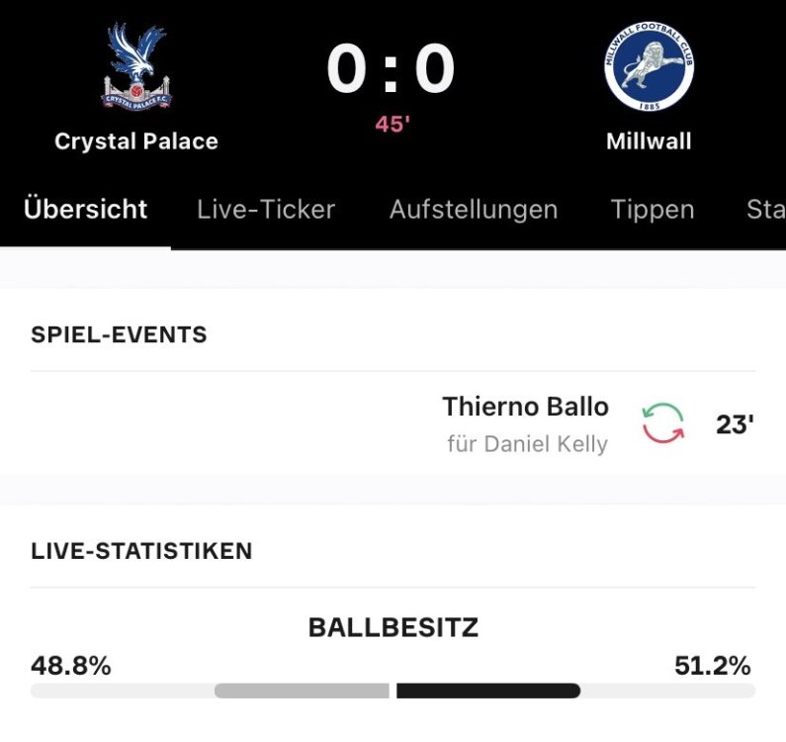Screen dimensions: 786x742
Task: Click the black Millwall possession bar
Action: point(487,691)
